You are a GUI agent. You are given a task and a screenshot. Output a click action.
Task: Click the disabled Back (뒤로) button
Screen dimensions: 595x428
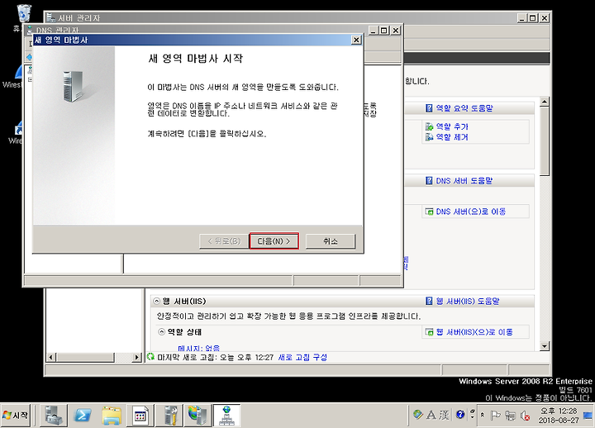tap(224, 241)
